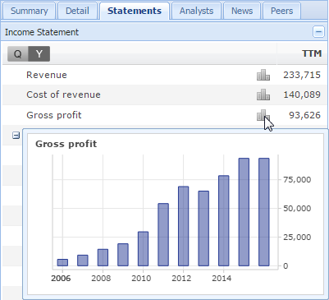Switch to the Peers tab
The height and width of the screenshot is (300, 329).
[x=281, y=11]
